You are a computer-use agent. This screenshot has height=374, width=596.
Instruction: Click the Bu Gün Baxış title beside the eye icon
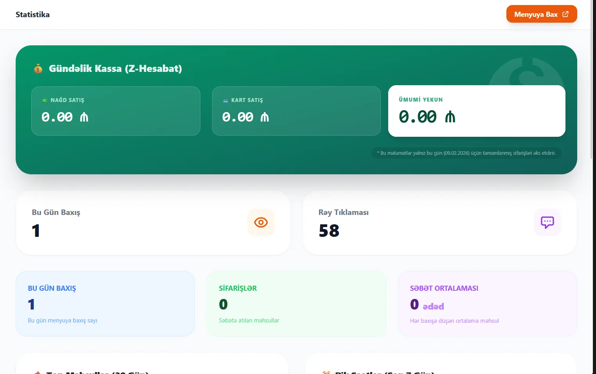pos(56,212)
